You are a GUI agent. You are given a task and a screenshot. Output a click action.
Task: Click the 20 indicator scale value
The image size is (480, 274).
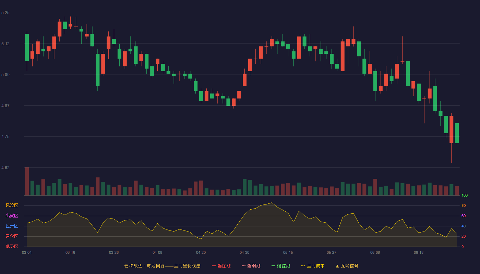(x=464, y=236)
